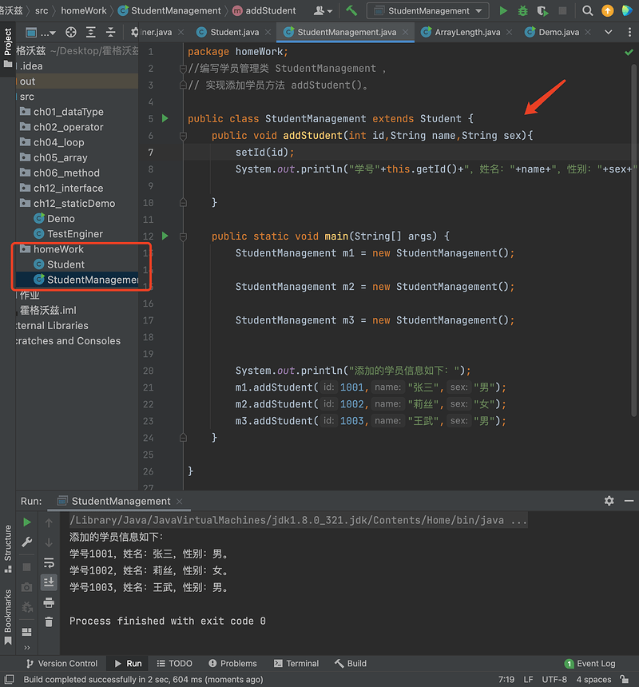Click the Select Opened File target icon
Screen dimensions: 639x687
[x=70, y=32]
